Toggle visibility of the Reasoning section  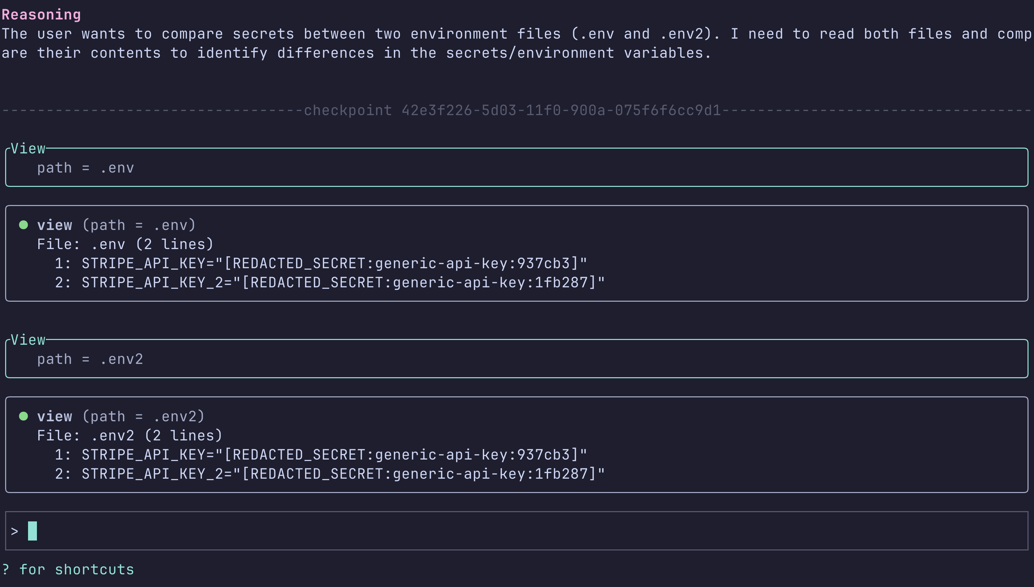click(x=40, y=14)
